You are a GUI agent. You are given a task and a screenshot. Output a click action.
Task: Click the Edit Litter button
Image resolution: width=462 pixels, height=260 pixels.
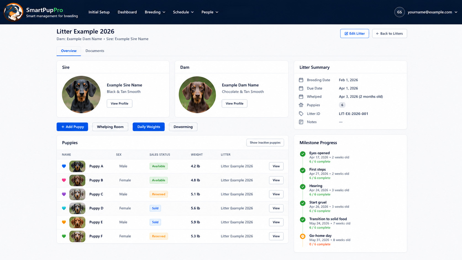tap(355, 33)
